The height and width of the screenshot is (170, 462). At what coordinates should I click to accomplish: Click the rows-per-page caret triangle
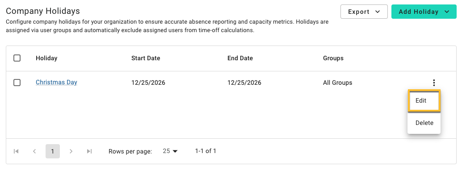[x=175, y=151]
